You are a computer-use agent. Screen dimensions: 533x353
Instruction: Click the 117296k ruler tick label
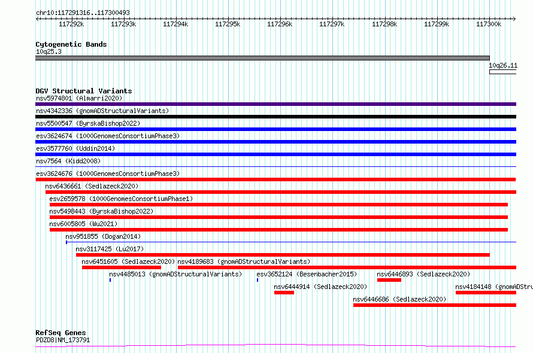coord(280,24)
